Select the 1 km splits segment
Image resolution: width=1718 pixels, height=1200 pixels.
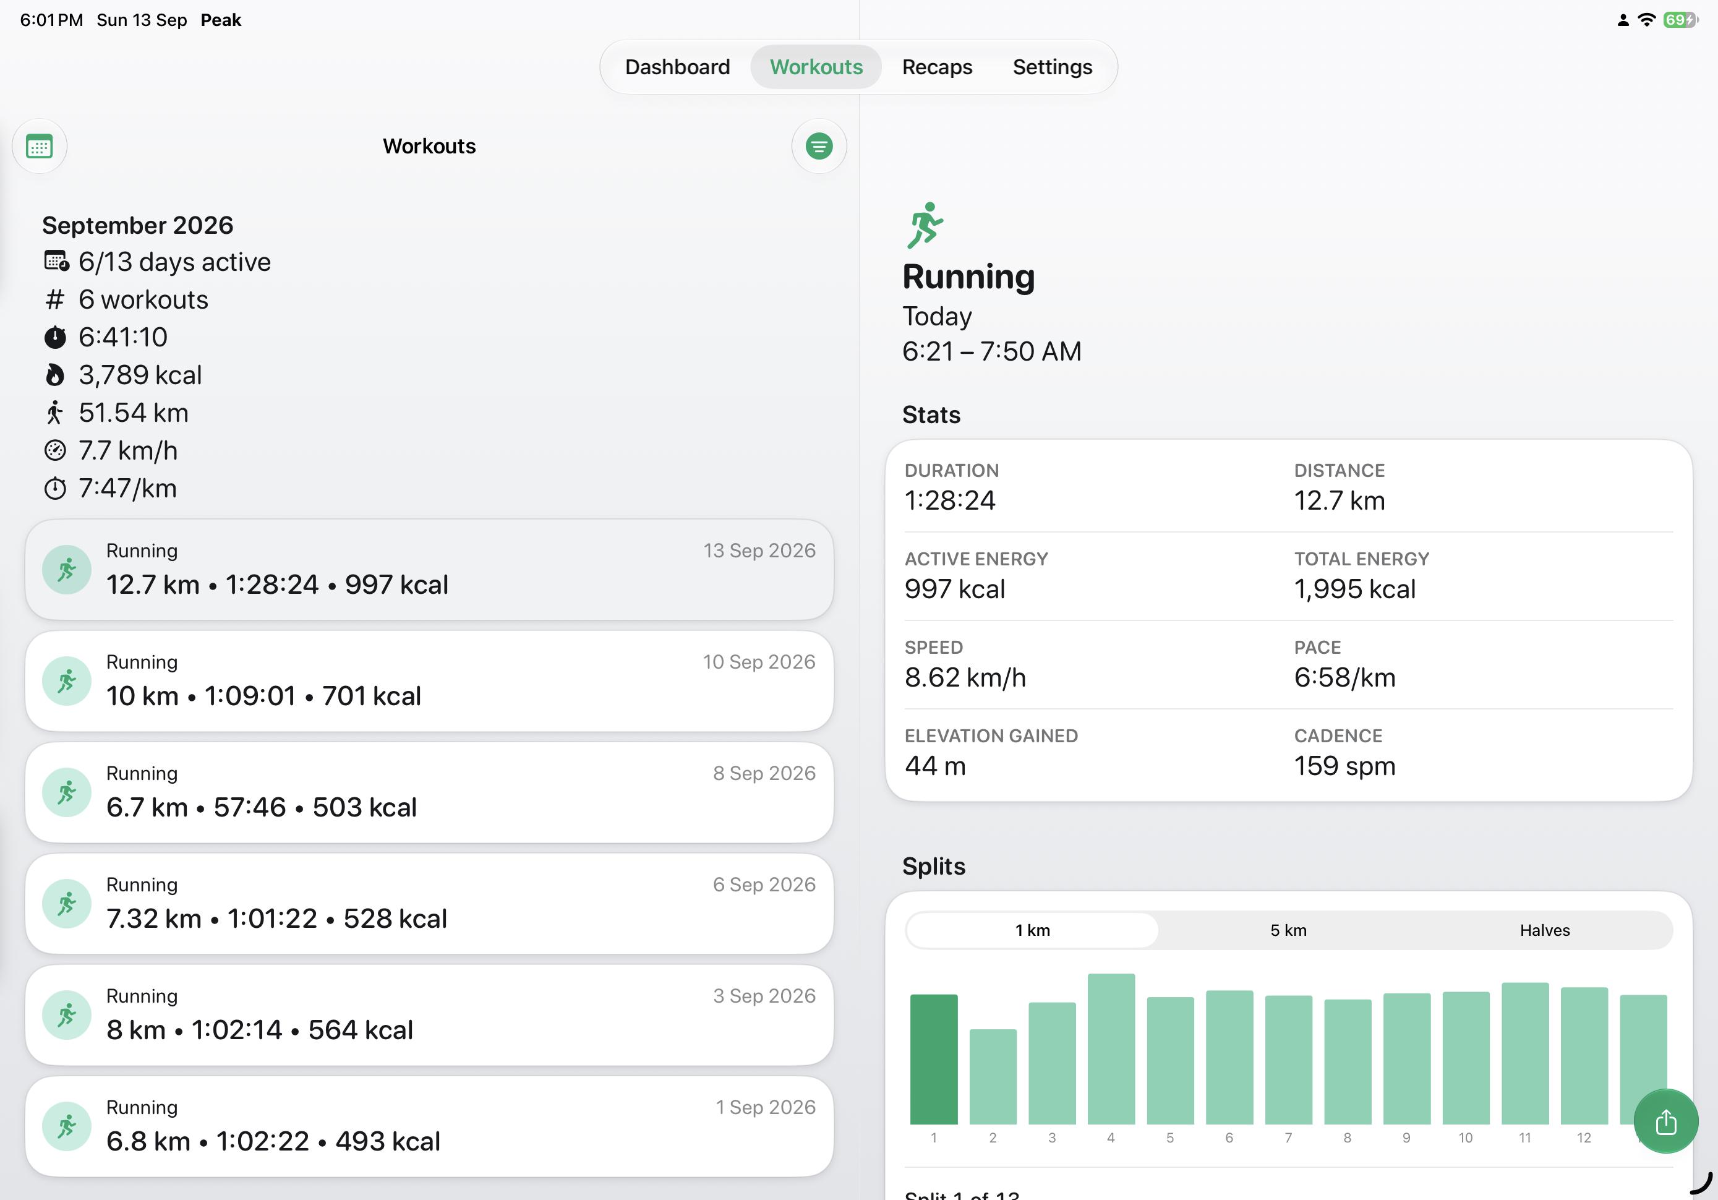[x=1032, y=930]
